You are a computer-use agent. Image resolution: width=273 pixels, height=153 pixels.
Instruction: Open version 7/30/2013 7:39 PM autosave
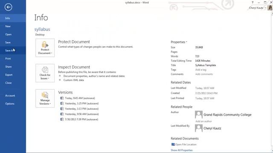point(79,119)
